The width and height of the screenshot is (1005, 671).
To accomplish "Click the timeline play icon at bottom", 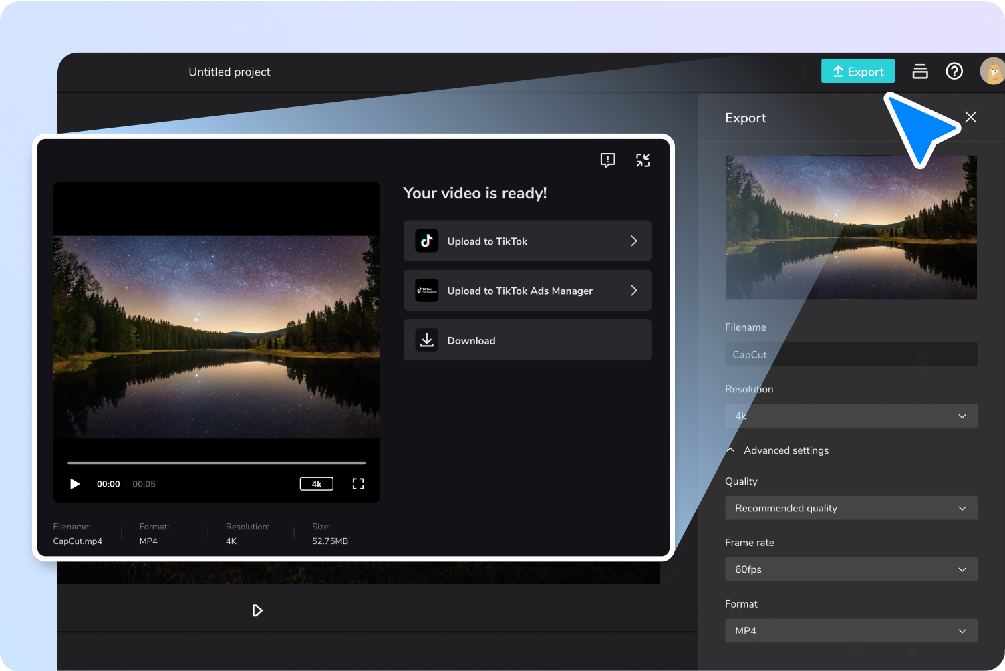I will tap(257, 610).
